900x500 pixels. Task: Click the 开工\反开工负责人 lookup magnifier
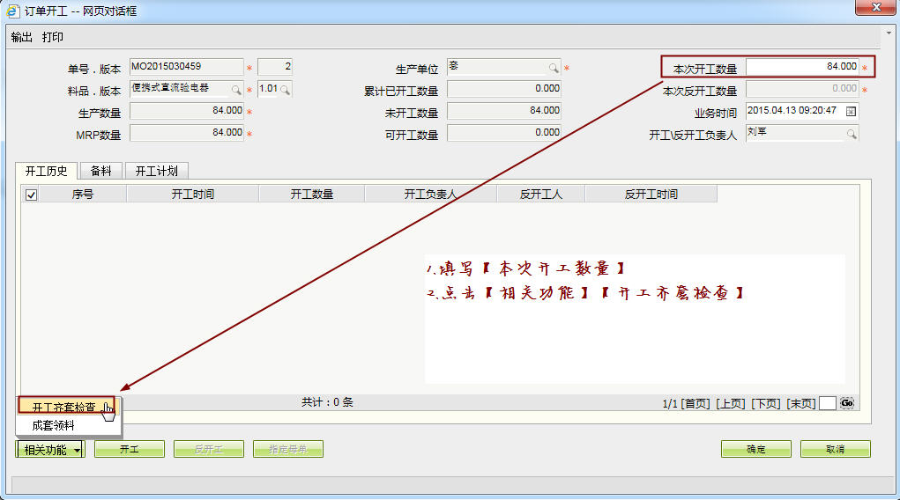point(852,134)
